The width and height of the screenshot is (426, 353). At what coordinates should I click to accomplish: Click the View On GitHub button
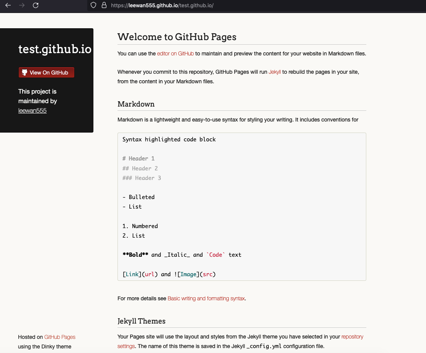coord(46,72)
